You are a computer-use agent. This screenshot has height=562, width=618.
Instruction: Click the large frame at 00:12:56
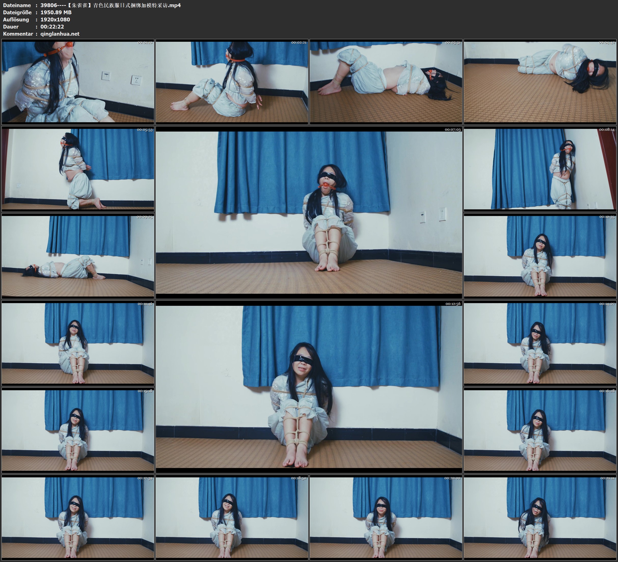pyautogui.click(x=309, y=386)
